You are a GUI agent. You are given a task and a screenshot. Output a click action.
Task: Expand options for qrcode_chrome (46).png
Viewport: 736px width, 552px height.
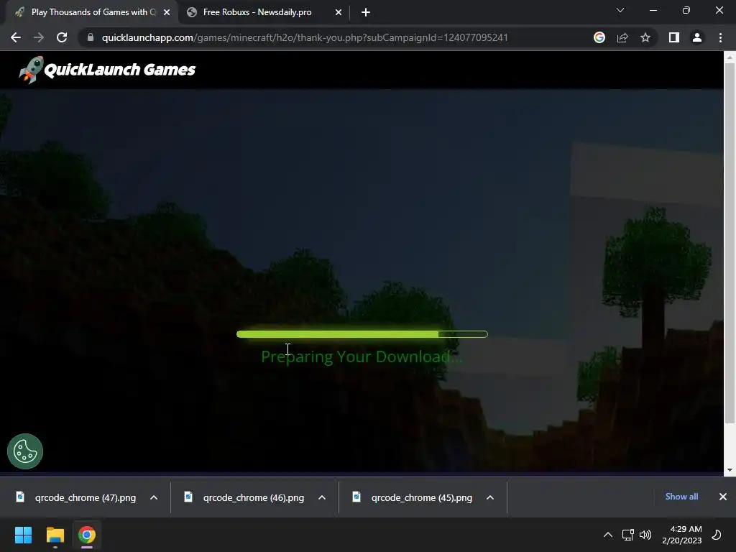(x=321, y=497)
